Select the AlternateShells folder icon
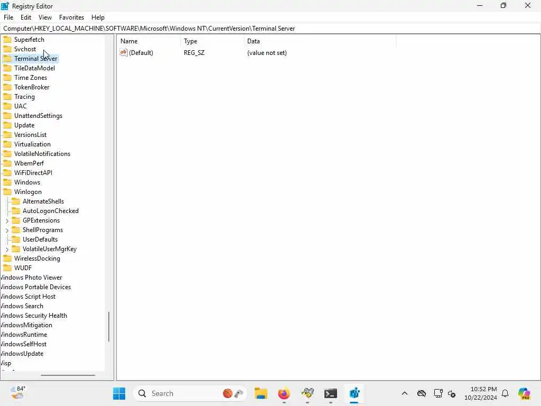541x406 pixels. click(x=16, y=201)
